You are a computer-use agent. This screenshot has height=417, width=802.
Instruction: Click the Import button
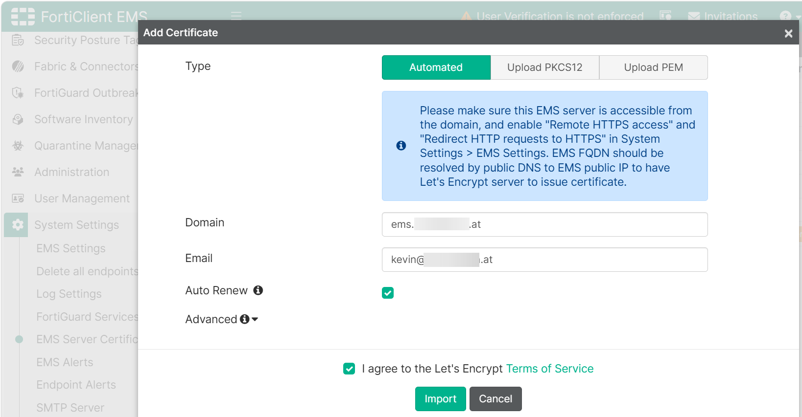[x=440, y=399]
